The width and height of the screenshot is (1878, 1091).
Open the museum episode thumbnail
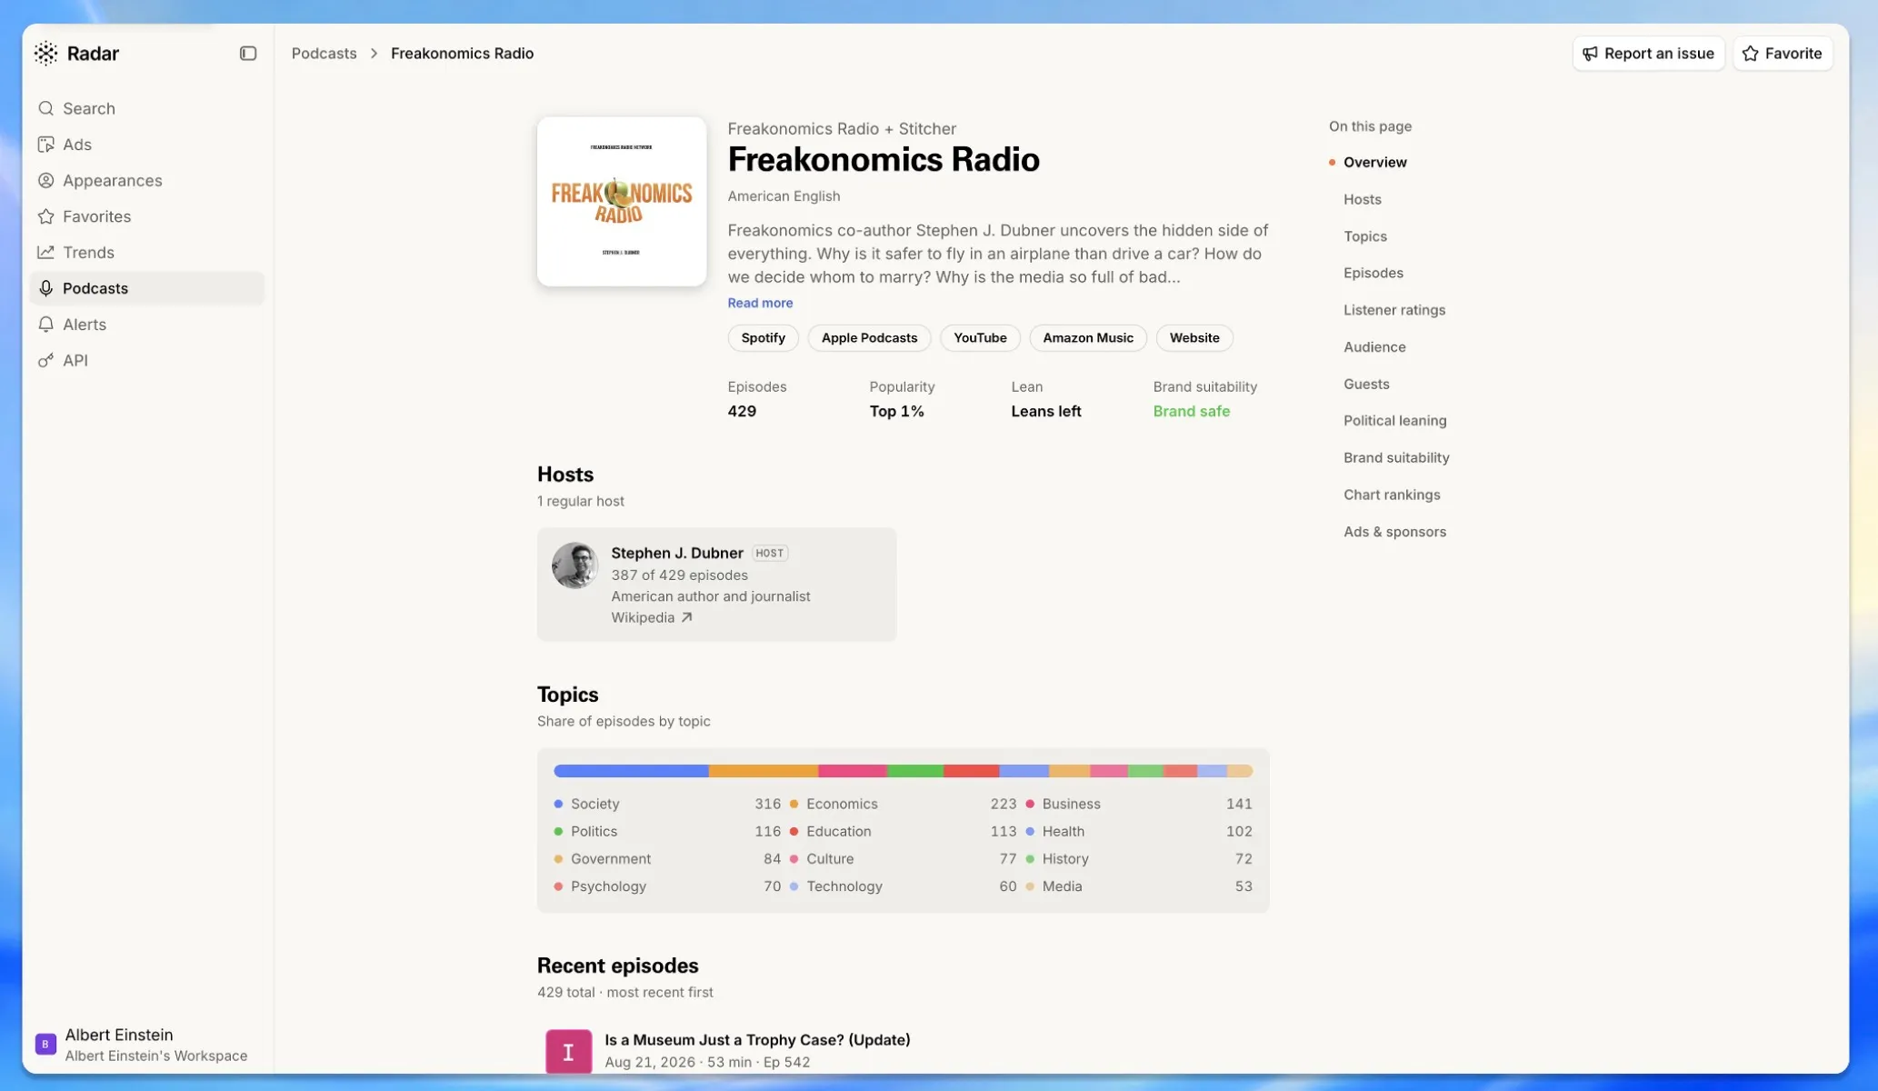[x=568, y=1051]
